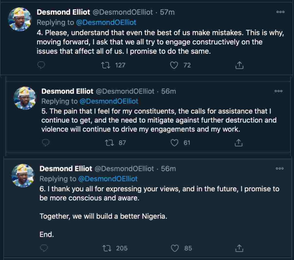Click @DesmondOElliot reply link in tweet 4

pyautogui.click(x=106, y=22)
